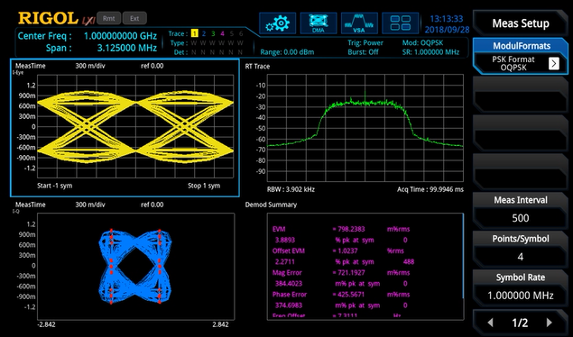The image size is (573, 337).
Task: Change Points/Symbol value 4
Action: (x=521, y=257)
